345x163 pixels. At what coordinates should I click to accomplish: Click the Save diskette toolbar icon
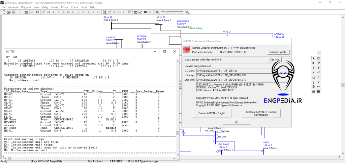coord(14,12)
